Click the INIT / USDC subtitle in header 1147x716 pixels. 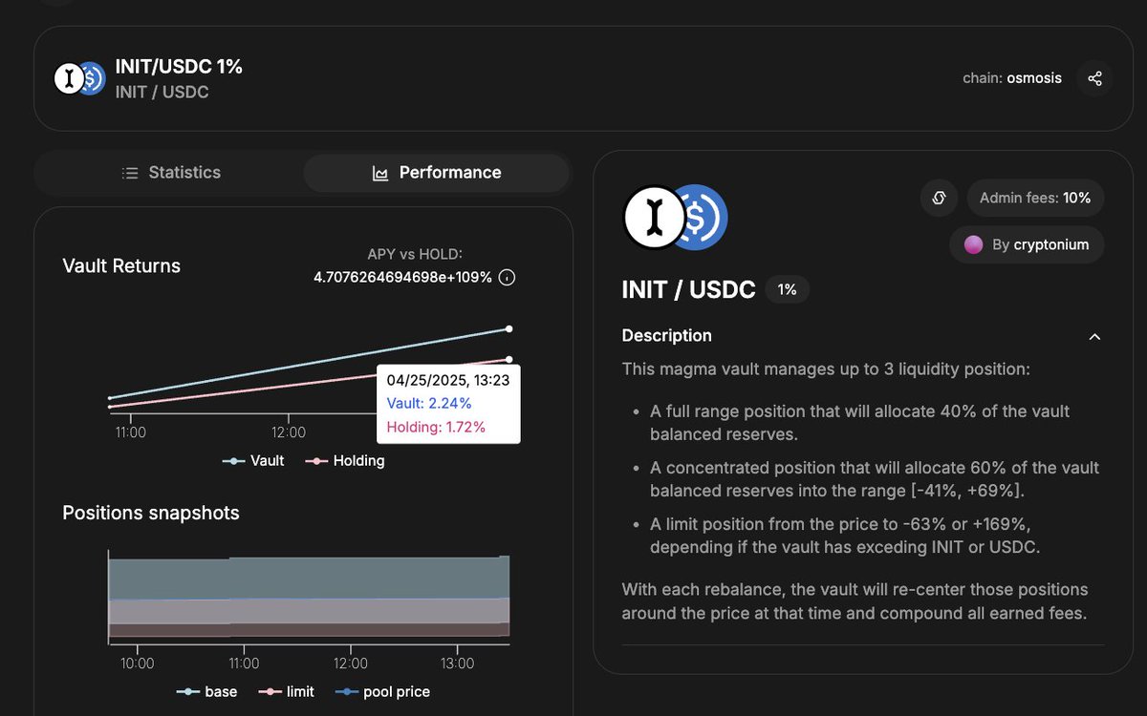coord(162,93)
